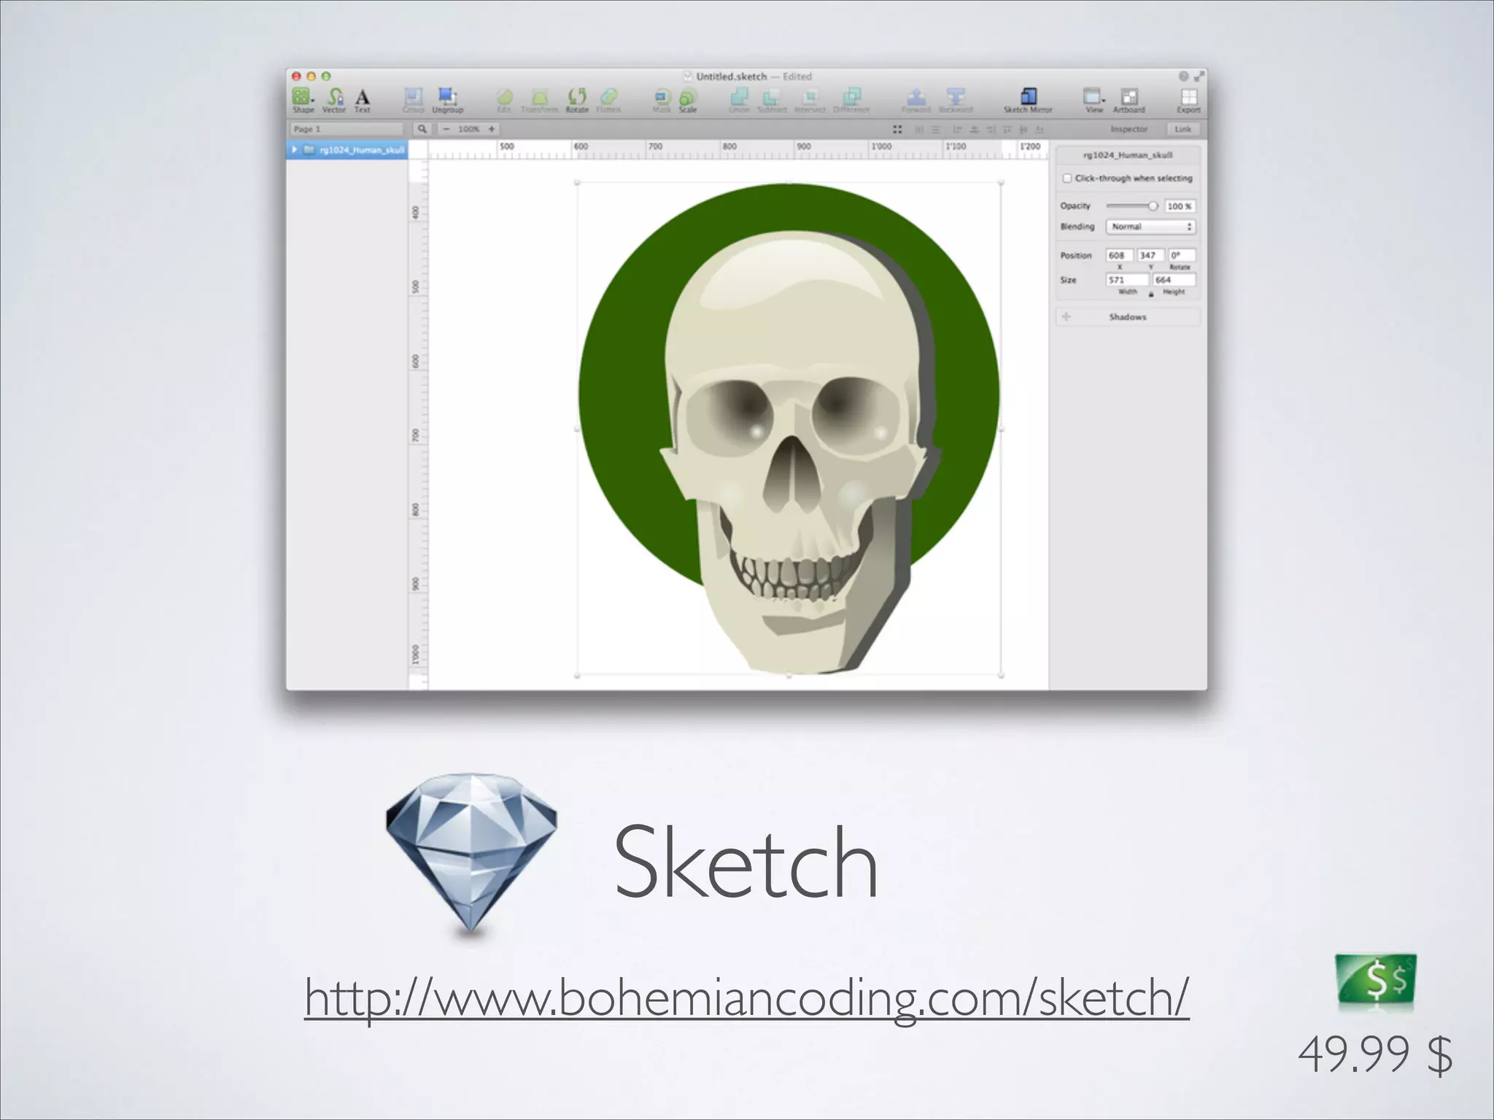Click the Opacity 100% value field
Viewport: 1494px width, 1120px height.
pyautogui.click(x=1180, y=206)
